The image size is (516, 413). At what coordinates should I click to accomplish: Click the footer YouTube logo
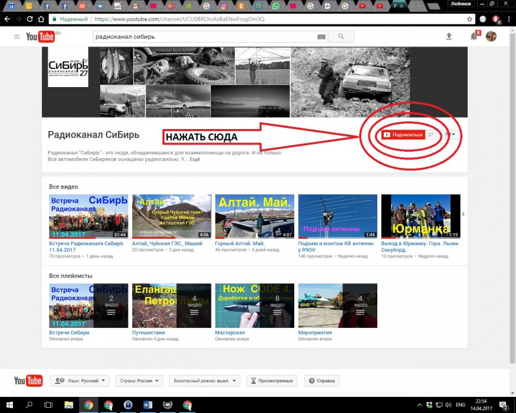tap(28, 381)
